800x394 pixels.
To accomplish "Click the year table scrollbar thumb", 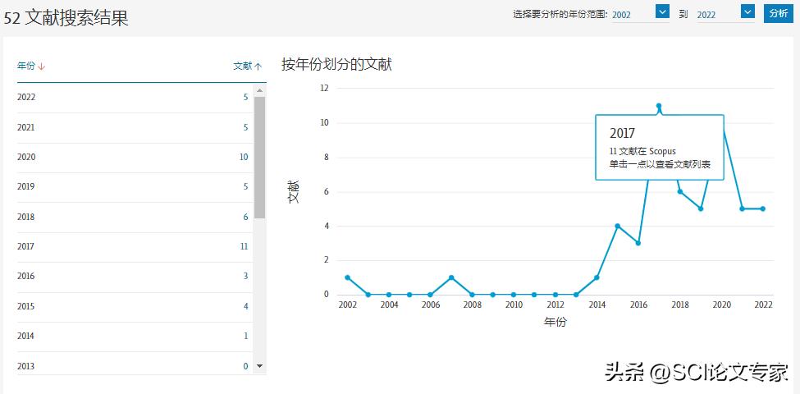I will point(260,158).
